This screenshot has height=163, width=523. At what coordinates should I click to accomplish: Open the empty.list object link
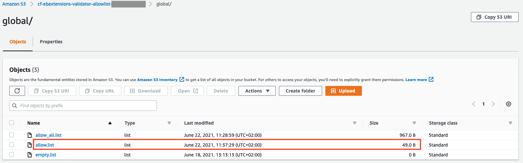click(x=46, y=155)
